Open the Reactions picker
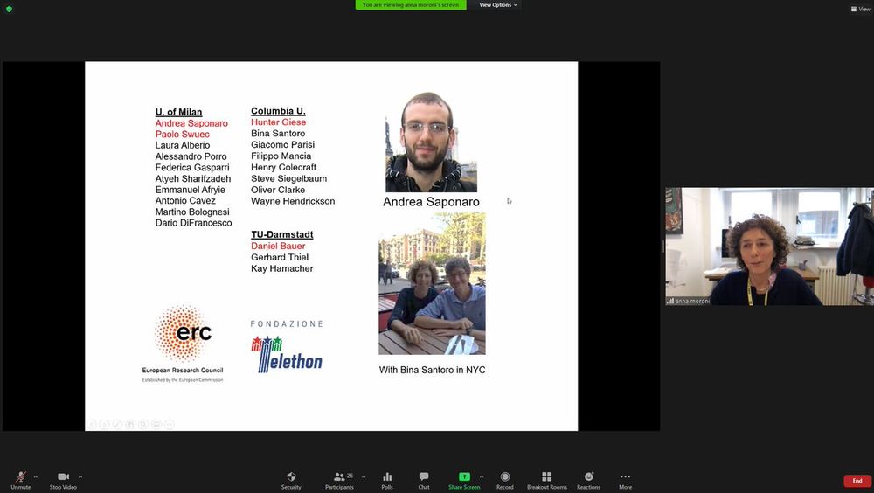874x493 pixels. pyautogui.click(x=588, y=480)
